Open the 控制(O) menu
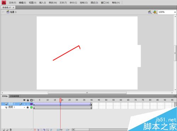 [84, 2]
